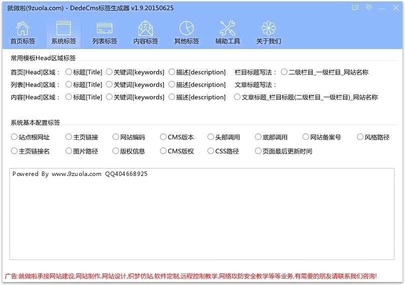405x285 pixels.
Task: Click the feedback chat icon in title bar
Action: [355, 8]
